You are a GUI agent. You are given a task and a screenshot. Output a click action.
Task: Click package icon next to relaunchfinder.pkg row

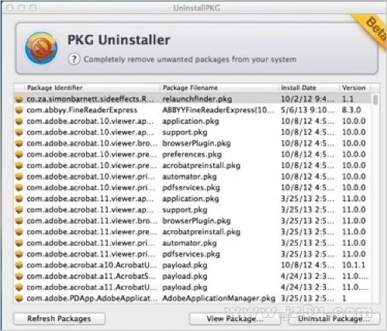[19, 99]
